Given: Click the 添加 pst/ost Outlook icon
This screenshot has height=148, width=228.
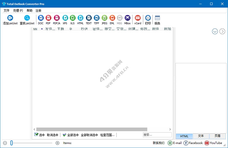Looking at the screenshot, I should click(10, 18).
